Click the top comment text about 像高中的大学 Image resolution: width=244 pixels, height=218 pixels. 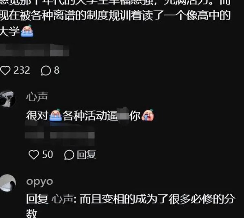tap(115, 18)
